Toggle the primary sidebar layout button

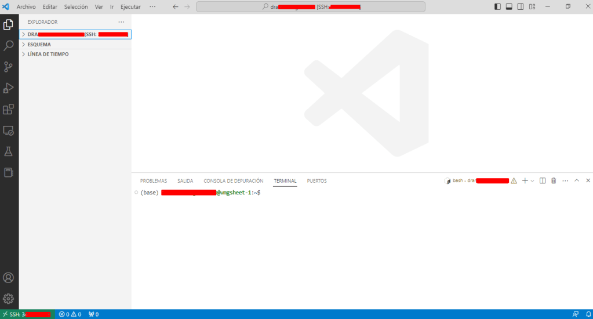[x=497, y=7]
